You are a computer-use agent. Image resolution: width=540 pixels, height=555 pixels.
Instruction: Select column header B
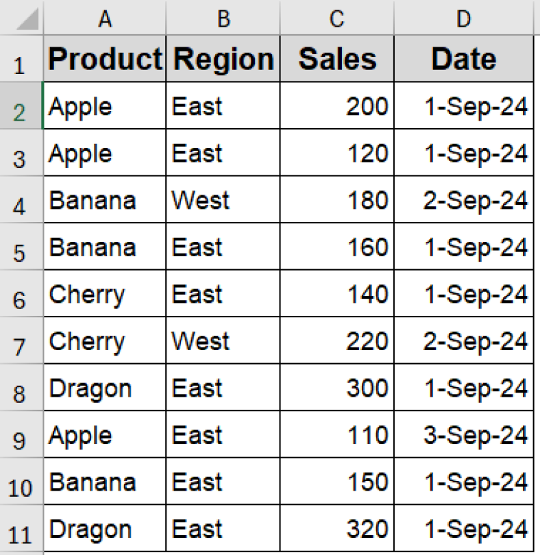click(223, 17)
